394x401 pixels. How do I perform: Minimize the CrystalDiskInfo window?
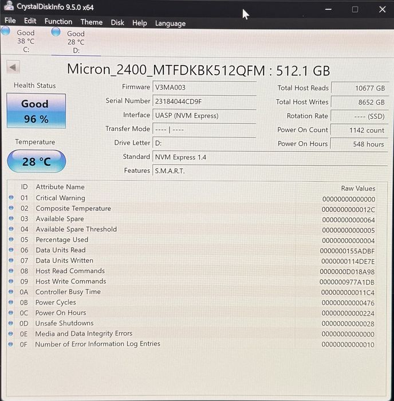pyautogui.click(x=328, y=9)
